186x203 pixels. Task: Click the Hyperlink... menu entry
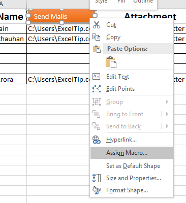132,140
